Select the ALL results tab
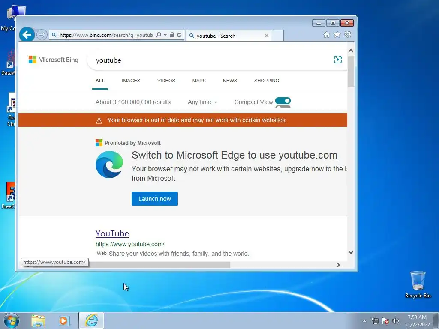The image size is (439, 329). point(100,81)
